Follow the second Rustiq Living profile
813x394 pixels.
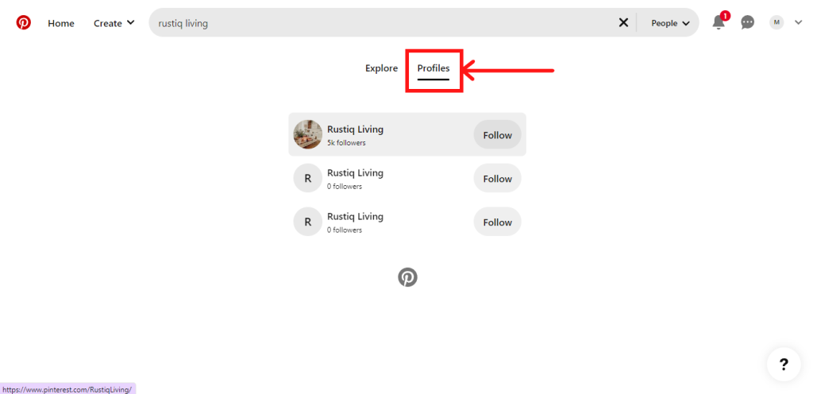click(x=497, y=179)
